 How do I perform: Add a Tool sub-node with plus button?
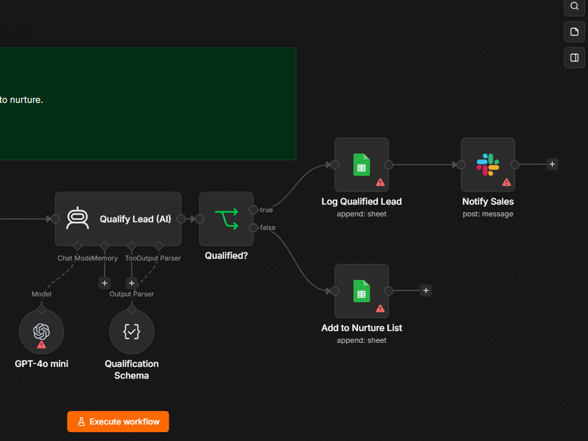tap(132, 283)
